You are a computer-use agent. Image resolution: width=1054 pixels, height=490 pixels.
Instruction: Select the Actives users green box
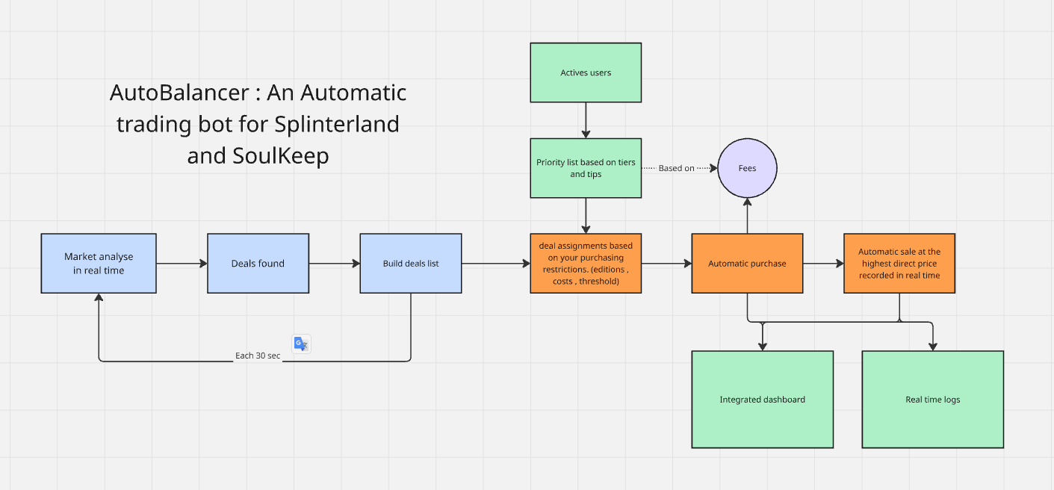pos(586,72)
